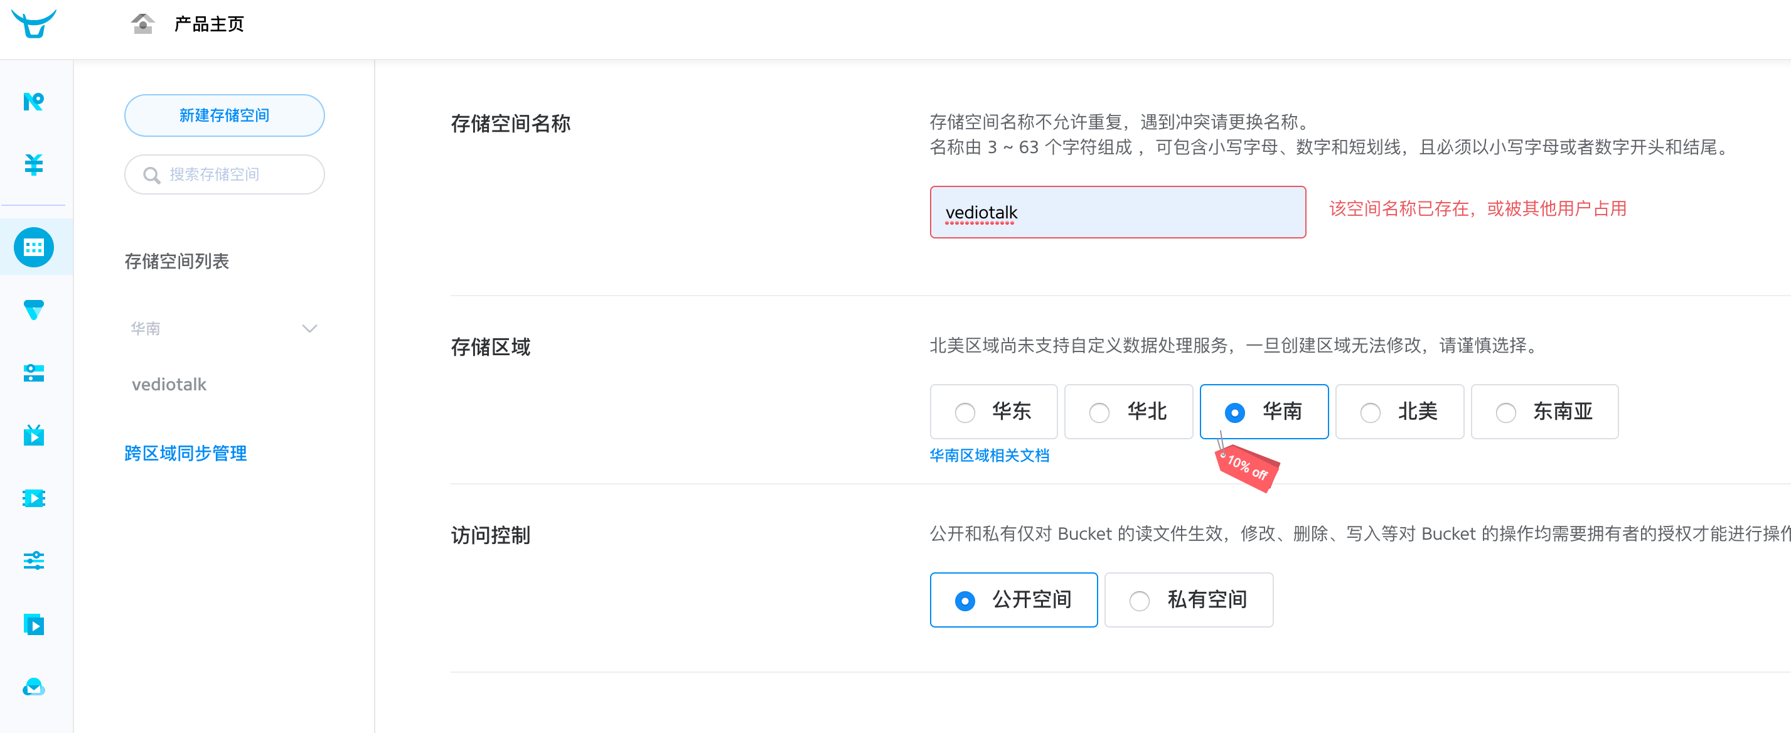Open the cloud mail icon in sidebar

[x=33, y=687]
